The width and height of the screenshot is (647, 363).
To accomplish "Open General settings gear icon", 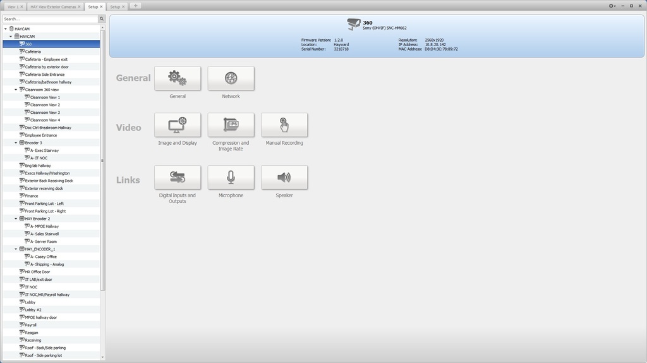I will [178, 78].
